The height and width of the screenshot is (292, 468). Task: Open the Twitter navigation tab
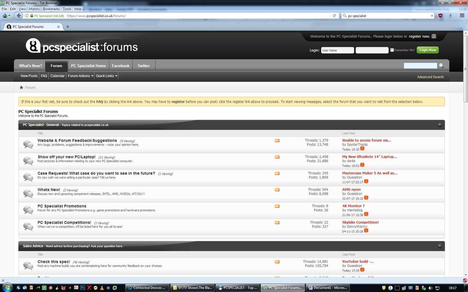pos(143,66)
